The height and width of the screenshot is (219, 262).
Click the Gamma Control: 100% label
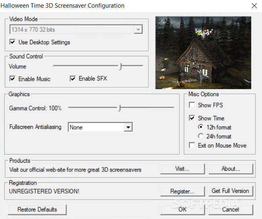[35, 108]
